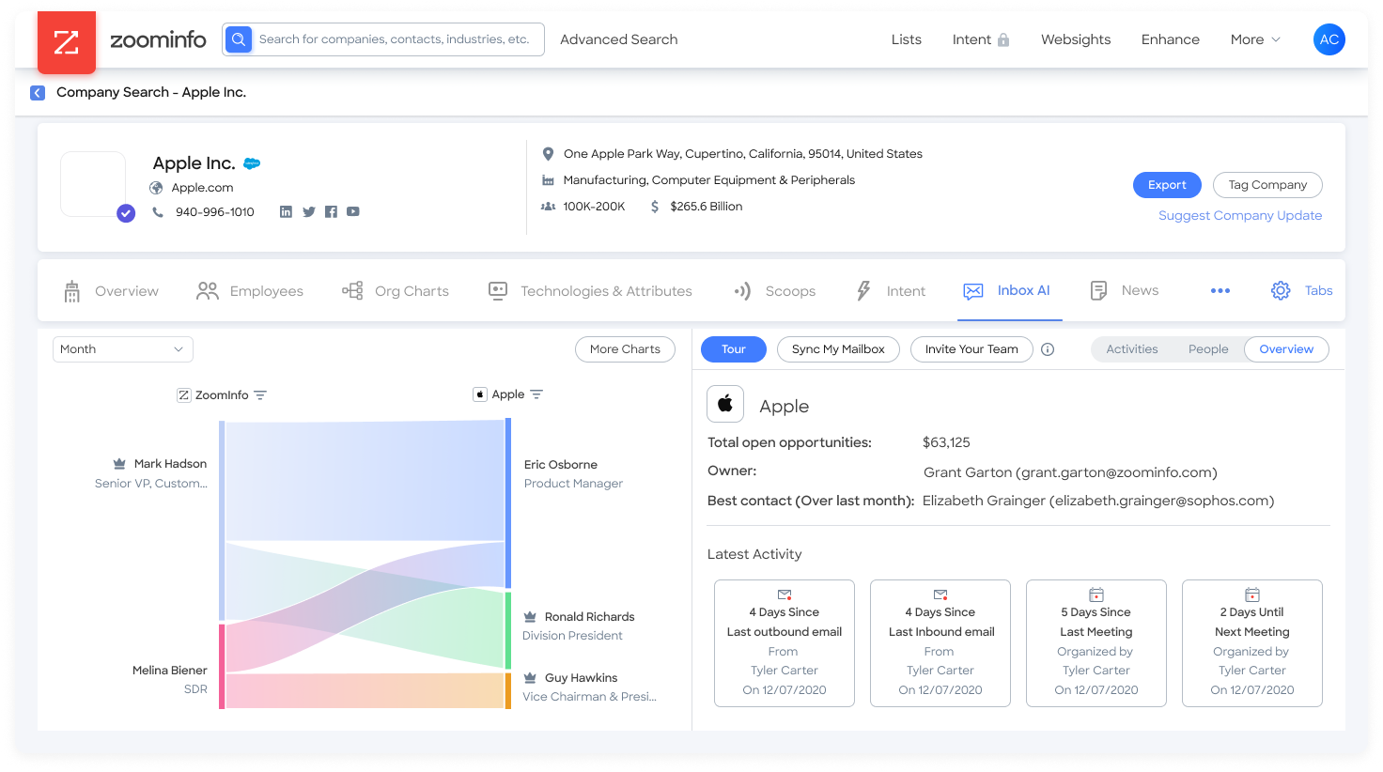Click the Tabs settings gear icon
The width and height of the screenshot is (1383, 772).
1281,291
